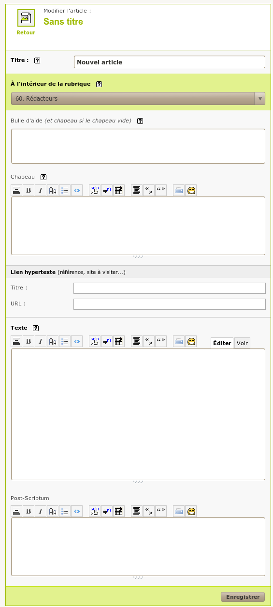The height and width of the screenshot is (607, 273).
Task: Focus the hyperlink URL input field
Action: point(170,304)
